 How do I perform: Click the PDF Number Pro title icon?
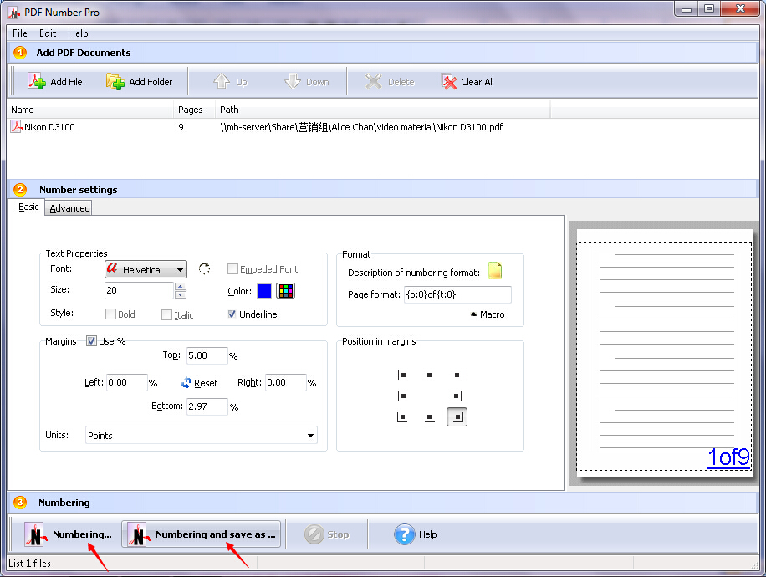tap(14, 13)
